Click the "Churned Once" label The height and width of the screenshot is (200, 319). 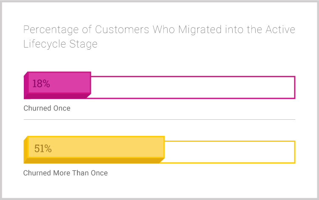[x=47, y=108]
